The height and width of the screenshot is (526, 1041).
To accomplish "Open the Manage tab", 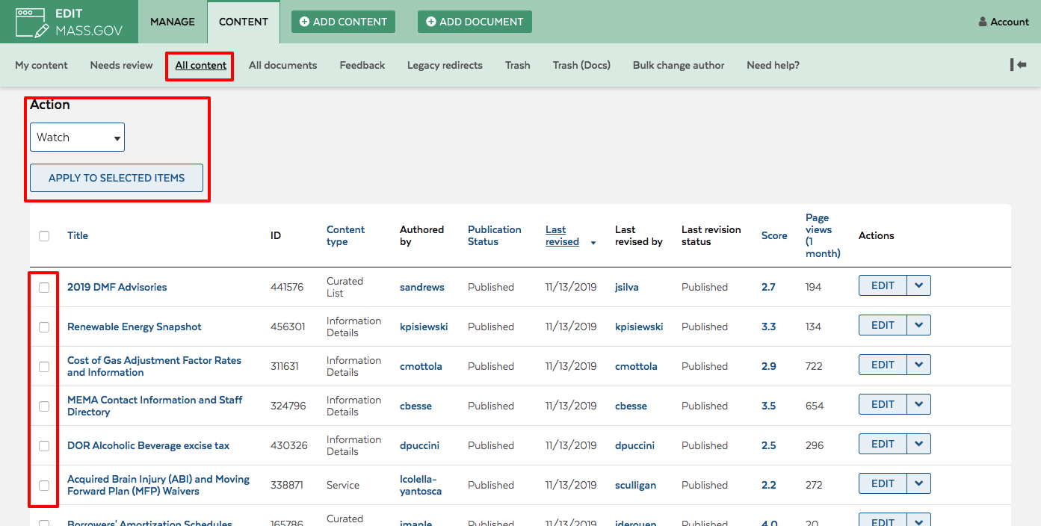I will 173,22.
